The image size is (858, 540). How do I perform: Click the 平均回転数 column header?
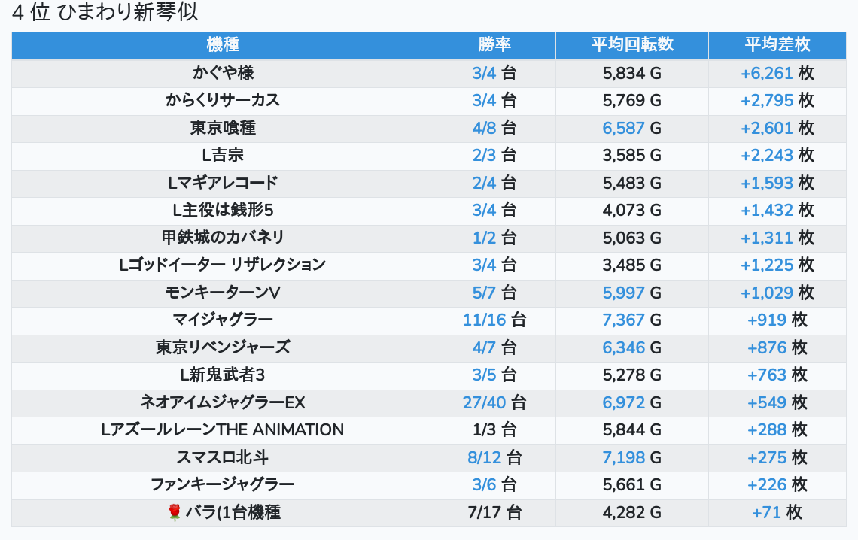tap(632, 45)
